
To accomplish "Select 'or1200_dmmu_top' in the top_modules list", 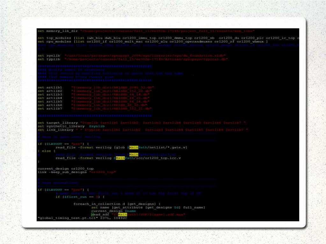I will [x=175, y=38].
